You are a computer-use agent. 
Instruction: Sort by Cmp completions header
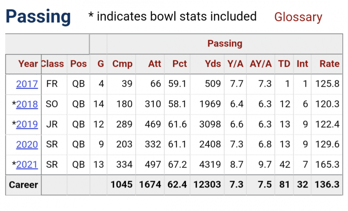tap(122, 64)
